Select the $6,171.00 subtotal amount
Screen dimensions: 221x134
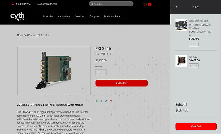tap(182, 110)
